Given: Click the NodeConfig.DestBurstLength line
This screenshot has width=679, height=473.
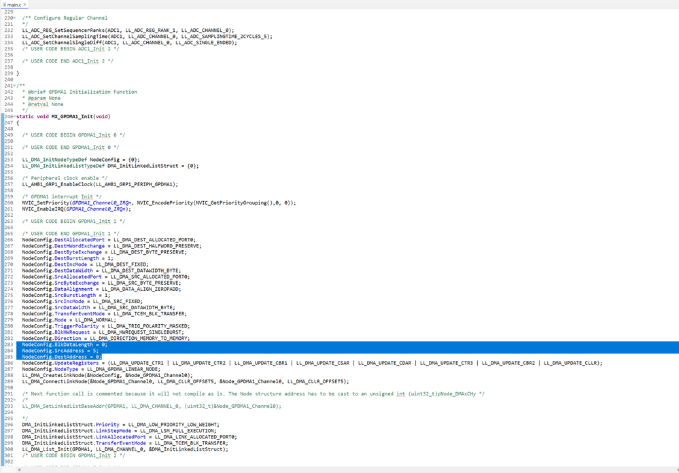Looking at the screenshot, I should click(x=67, y=258).
